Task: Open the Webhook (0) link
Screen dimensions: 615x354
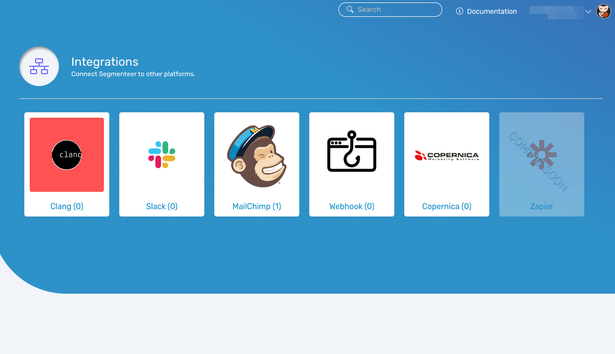Action: [x=352, y=206]
